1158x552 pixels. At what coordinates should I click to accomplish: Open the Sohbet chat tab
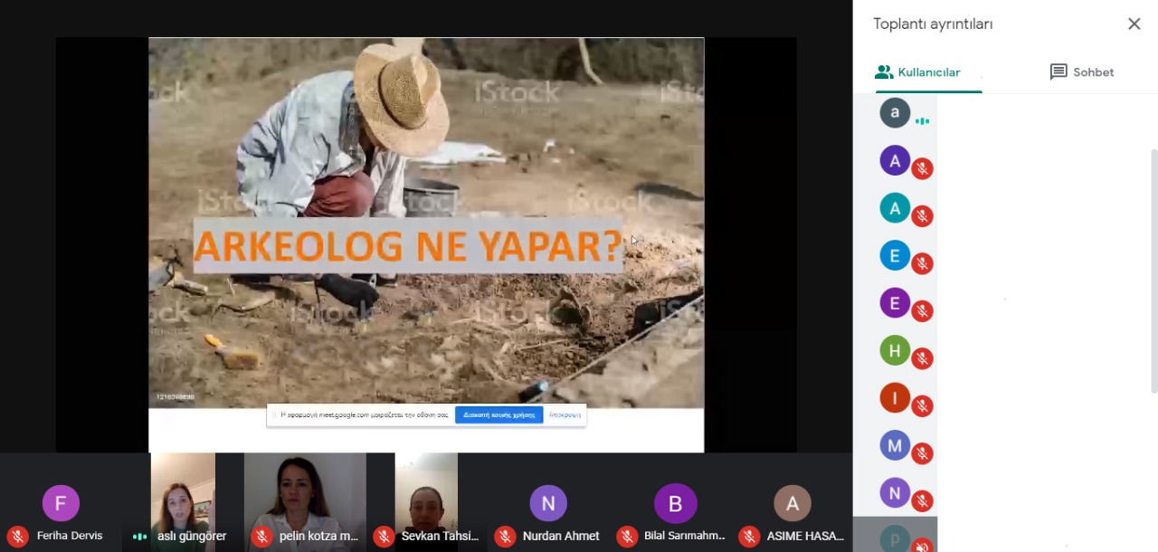1081,72
